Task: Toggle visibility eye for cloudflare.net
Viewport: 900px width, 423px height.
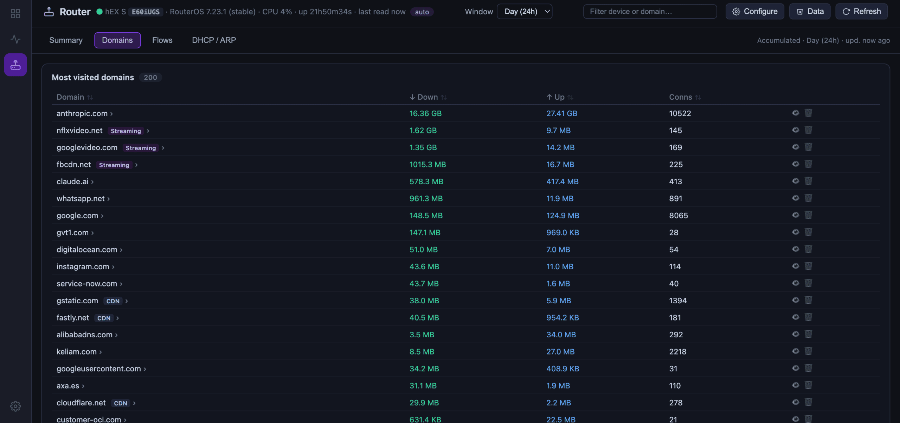Action: pyautogui.click(x=795, y=402)
